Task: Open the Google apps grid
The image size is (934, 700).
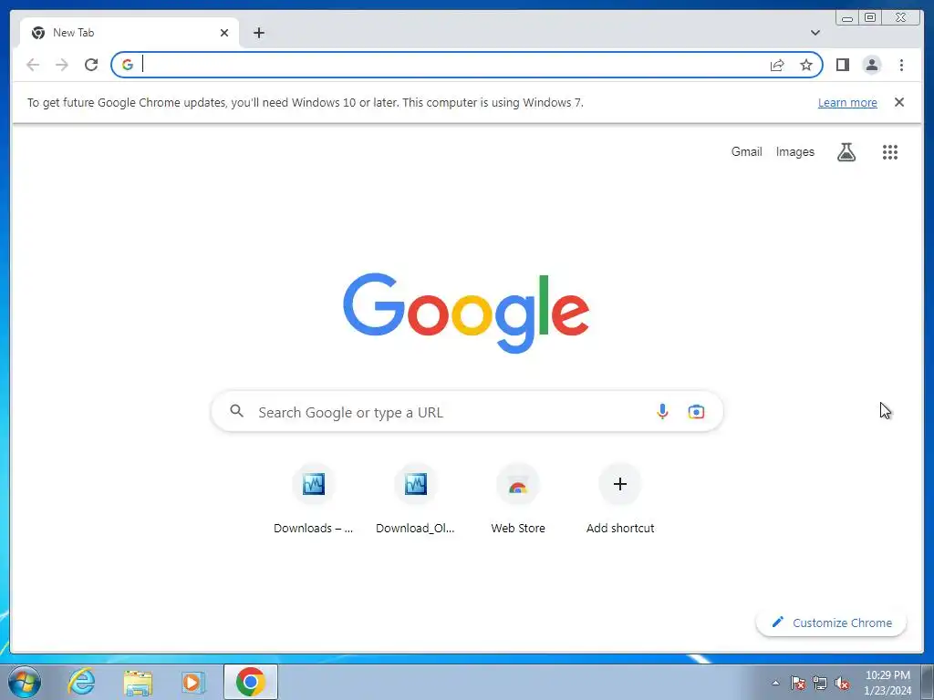Action: 889,152
